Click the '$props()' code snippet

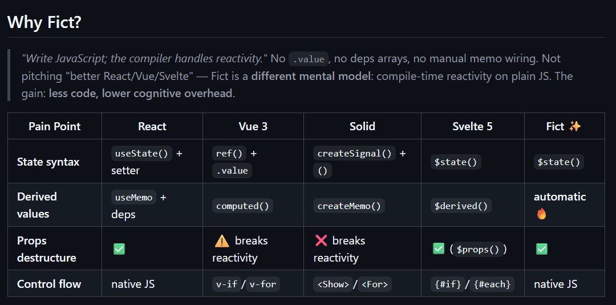477,250
